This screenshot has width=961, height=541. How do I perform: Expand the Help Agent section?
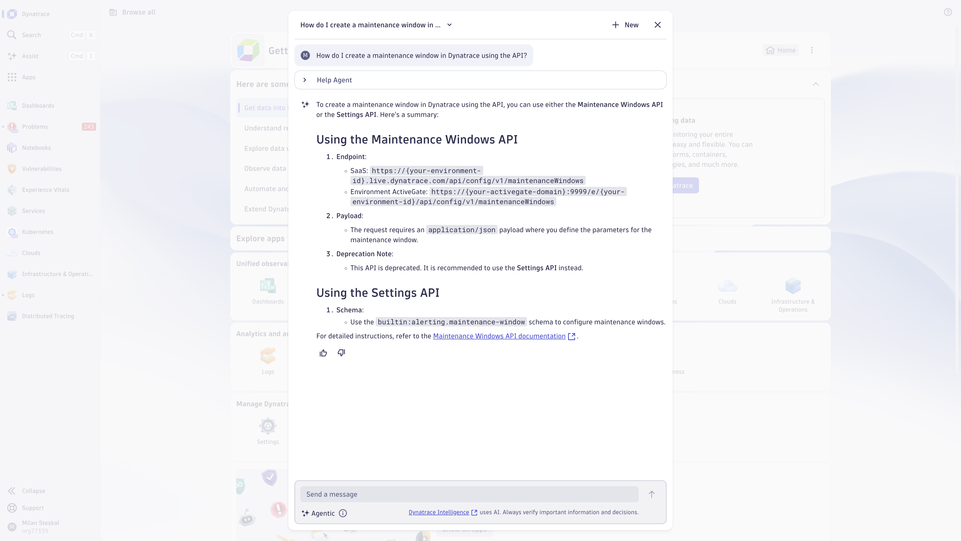click(x=305, y=80)
